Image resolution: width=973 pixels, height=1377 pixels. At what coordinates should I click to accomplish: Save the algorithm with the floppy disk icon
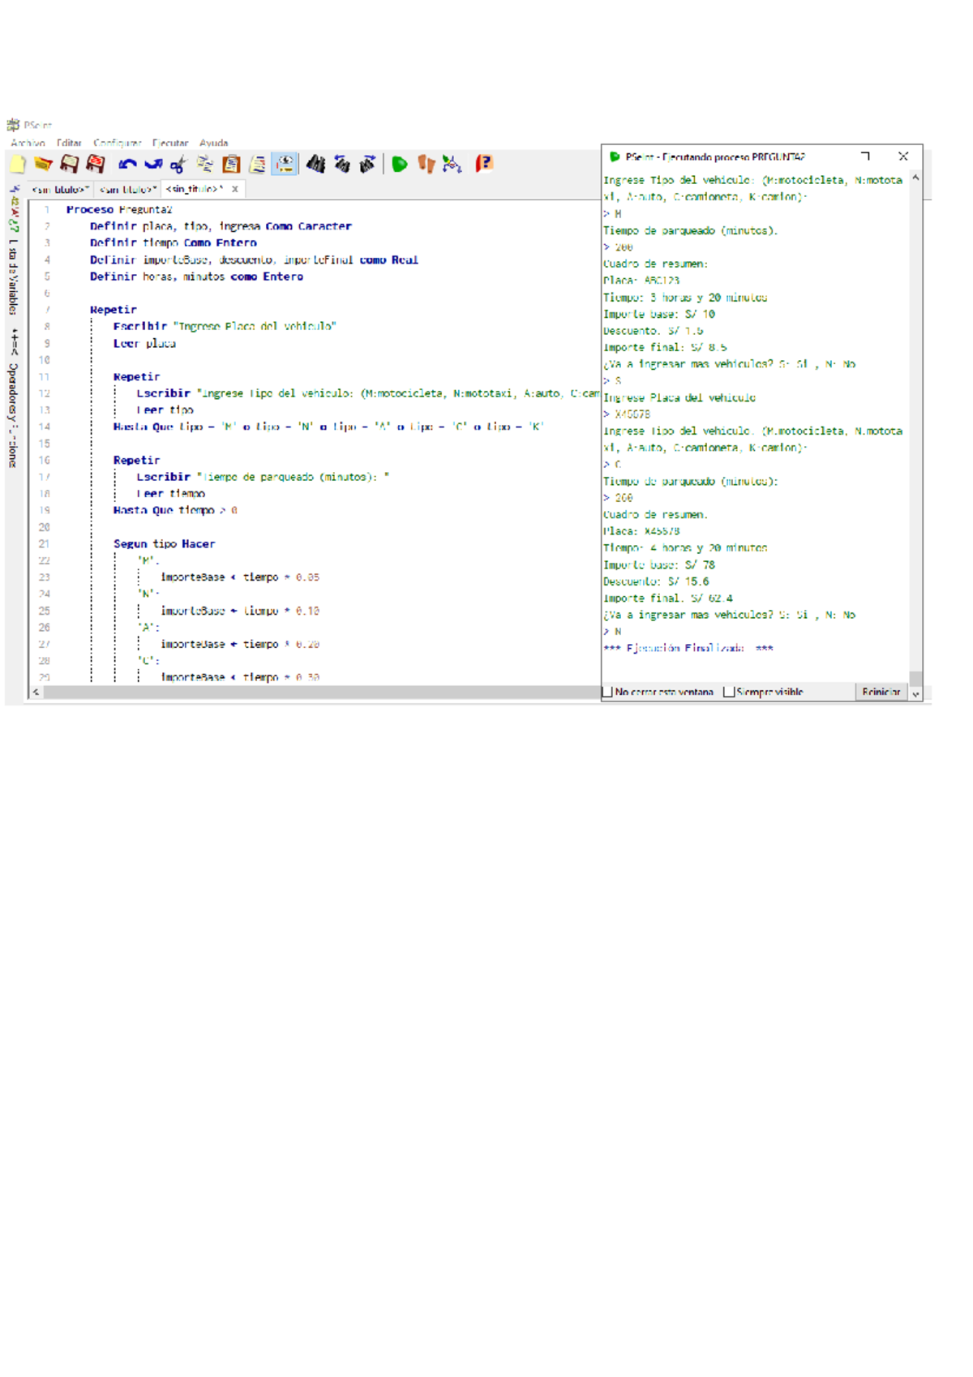point(69,165)
